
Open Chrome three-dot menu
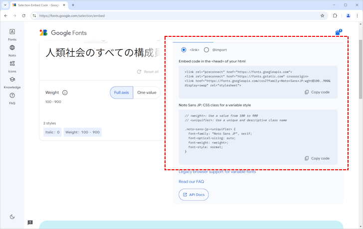pyautogui.click(x=357, y=16)
